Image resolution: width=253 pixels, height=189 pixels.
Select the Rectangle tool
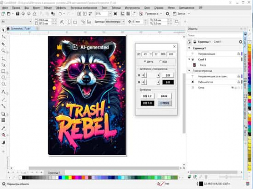point(3,71)
